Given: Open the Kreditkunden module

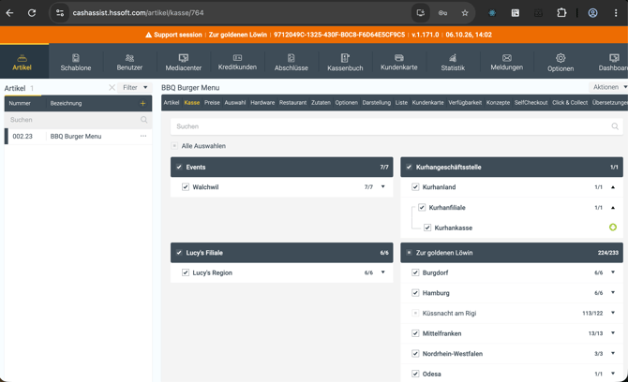Looking at the screenshot, I should [237, 63].
